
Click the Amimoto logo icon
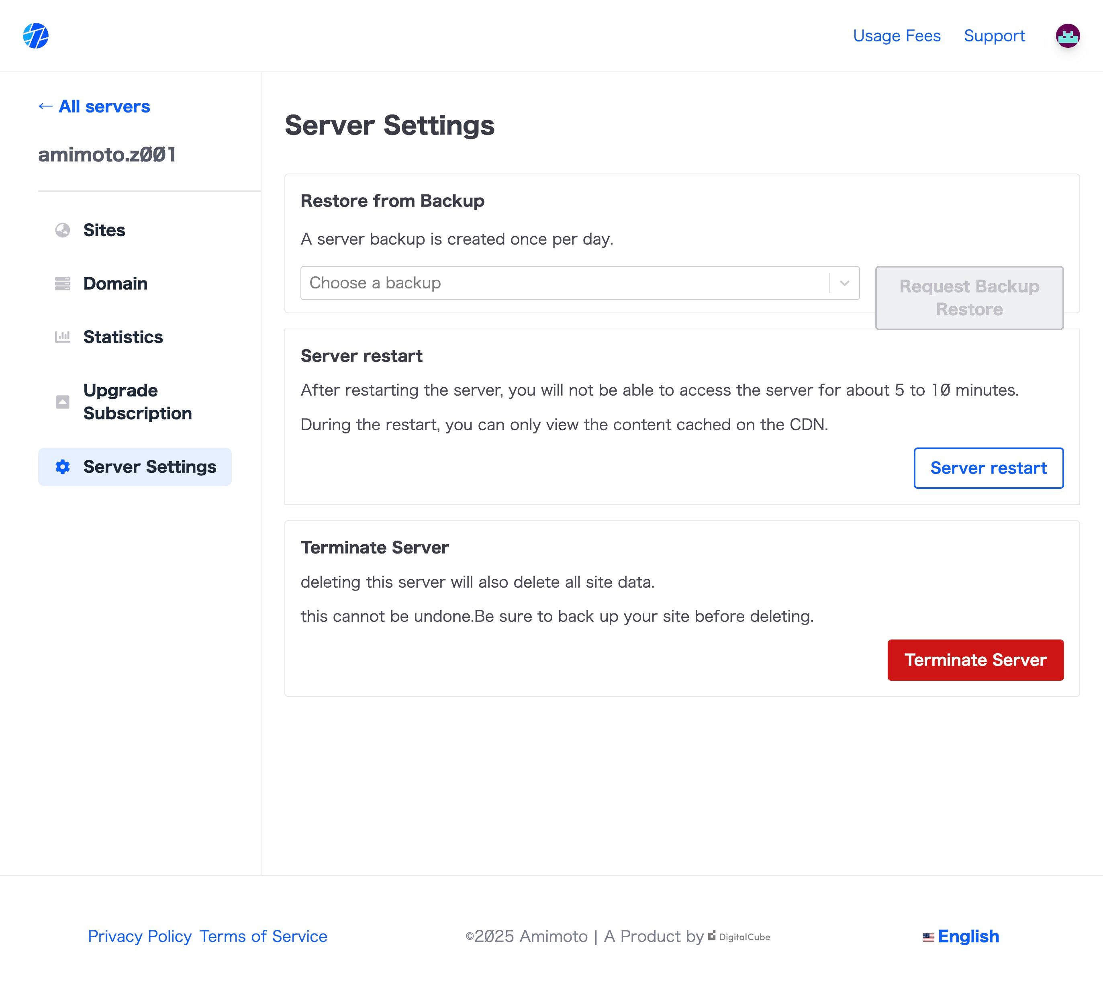[x=36, y=36]
